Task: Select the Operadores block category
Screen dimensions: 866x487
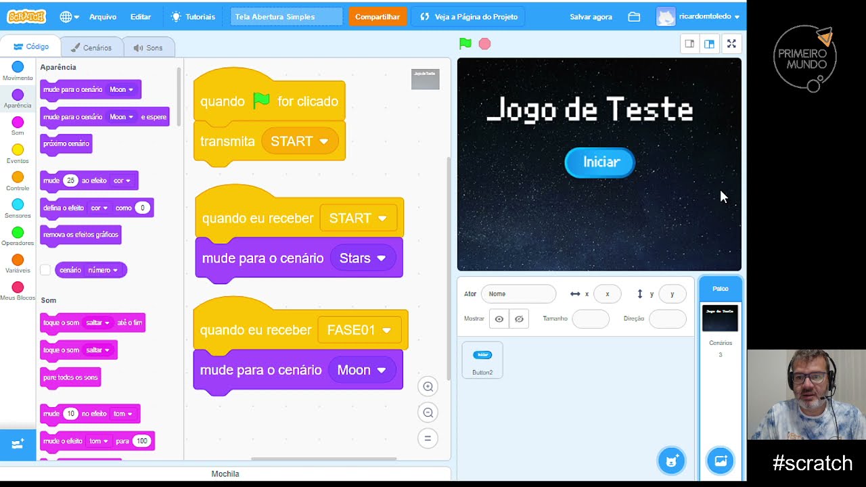Action: (x=18, y=237)
